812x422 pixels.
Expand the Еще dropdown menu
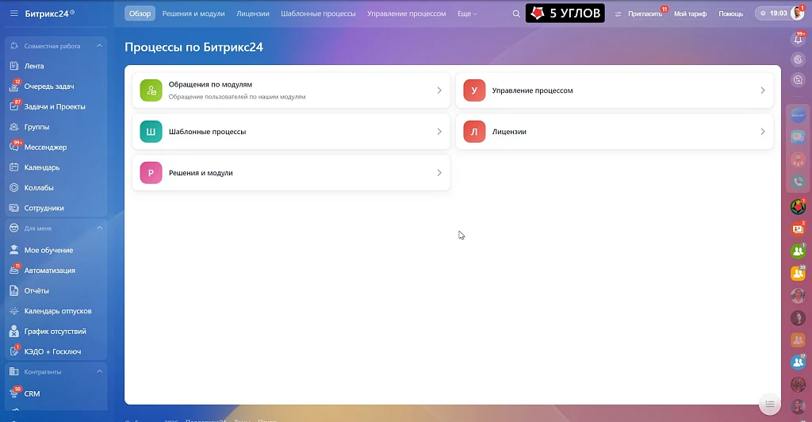coord(467,13)
